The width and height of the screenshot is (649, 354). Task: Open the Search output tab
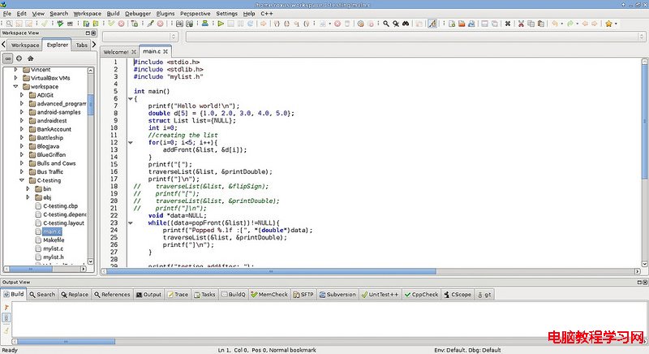[x=42, y=295]
